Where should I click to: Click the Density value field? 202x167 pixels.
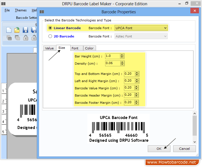[x=113, y=63]
